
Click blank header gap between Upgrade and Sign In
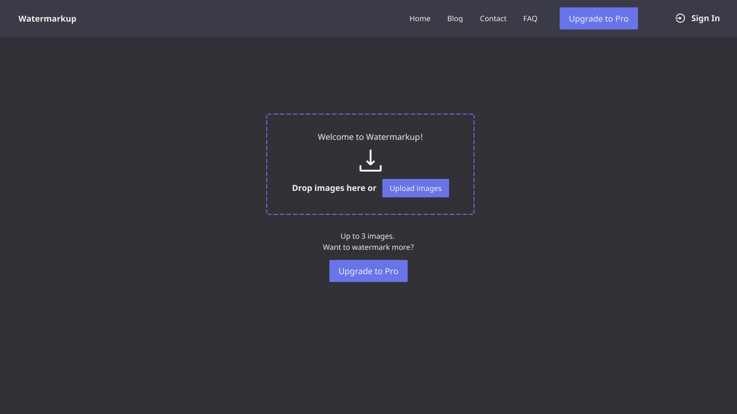[656, 19]
